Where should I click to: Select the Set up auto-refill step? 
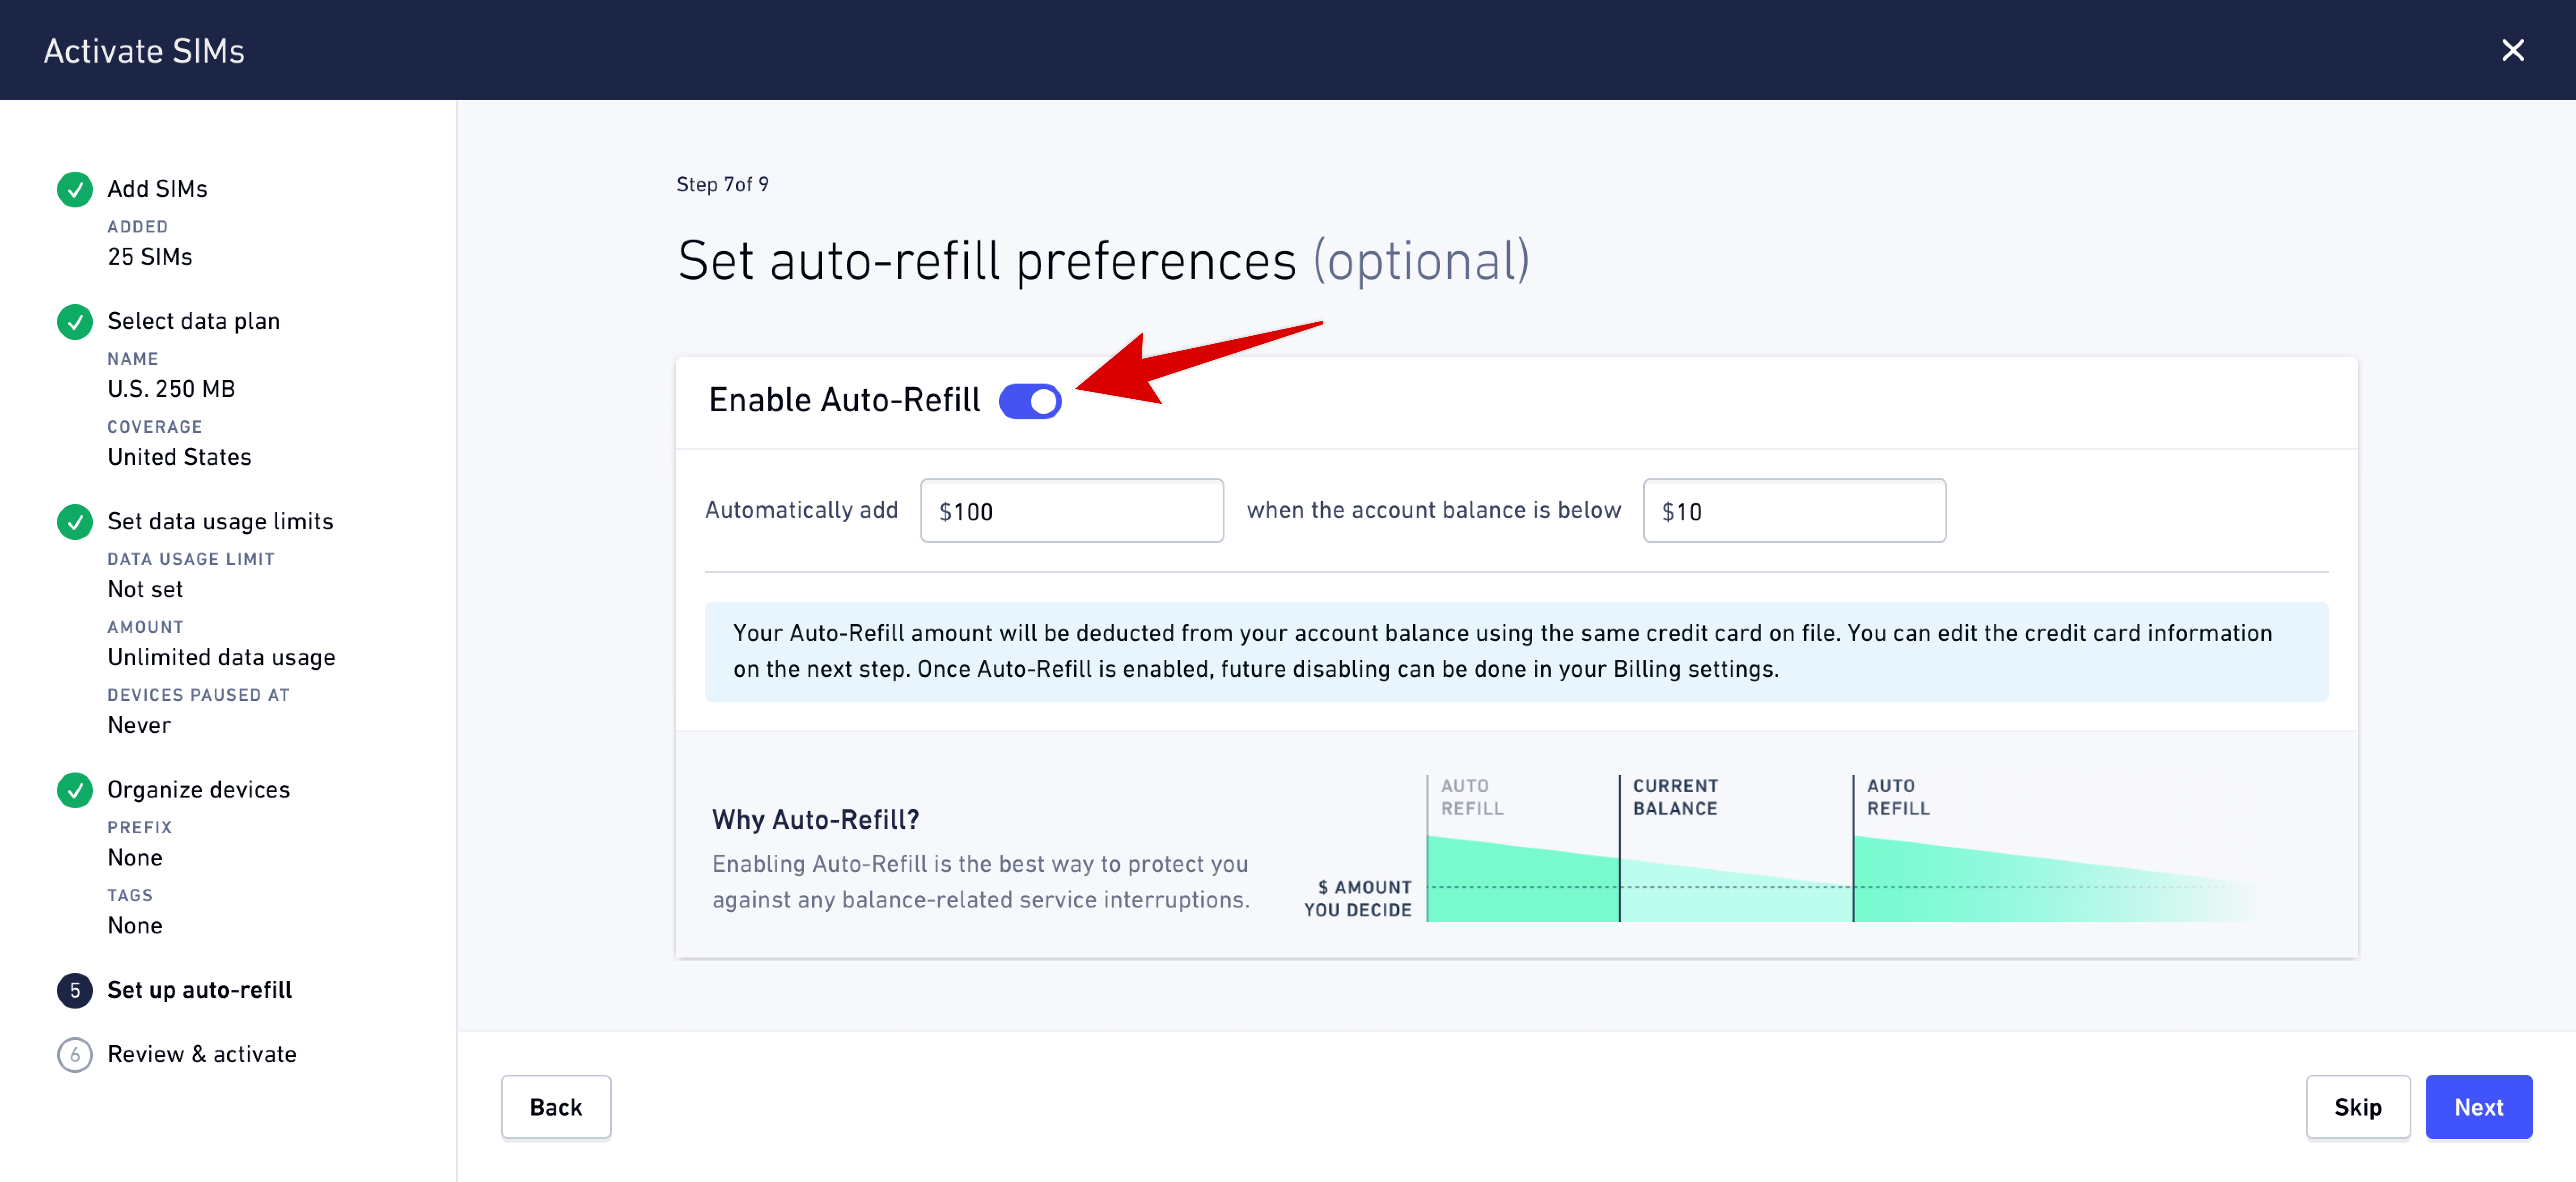[x=199, y=990]
